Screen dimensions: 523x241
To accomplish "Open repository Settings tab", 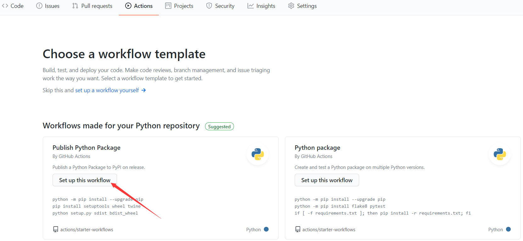I will (302, 6).
